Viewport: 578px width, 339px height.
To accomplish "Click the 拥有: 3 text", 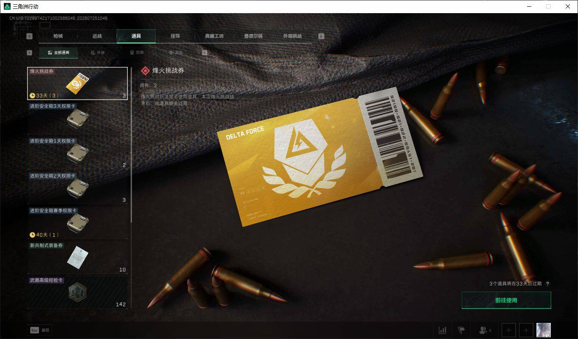I will (149, 86).
